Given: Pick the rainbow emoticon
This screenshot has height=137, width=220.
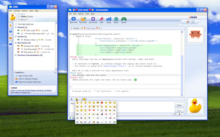Looking at the screenshot, I should 94,114.
